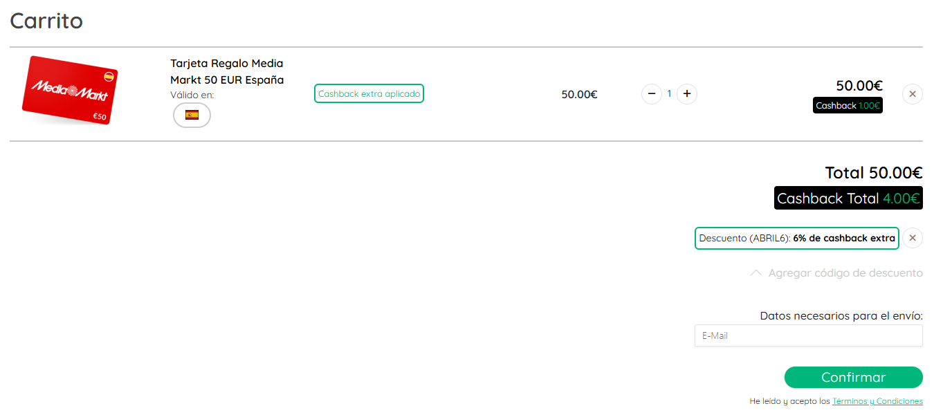
Task: Click the Confirmar button
Action: (x=854, y=378)
